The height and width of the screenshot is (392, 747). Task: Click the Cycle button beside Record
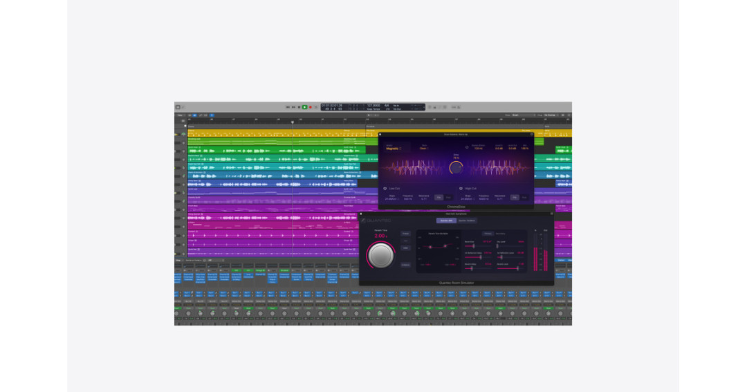(316, 107)
